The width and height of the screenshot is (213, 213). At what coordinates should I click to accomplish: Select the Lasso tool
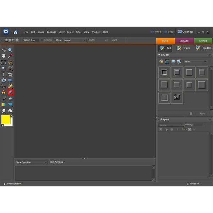(10, 62)
